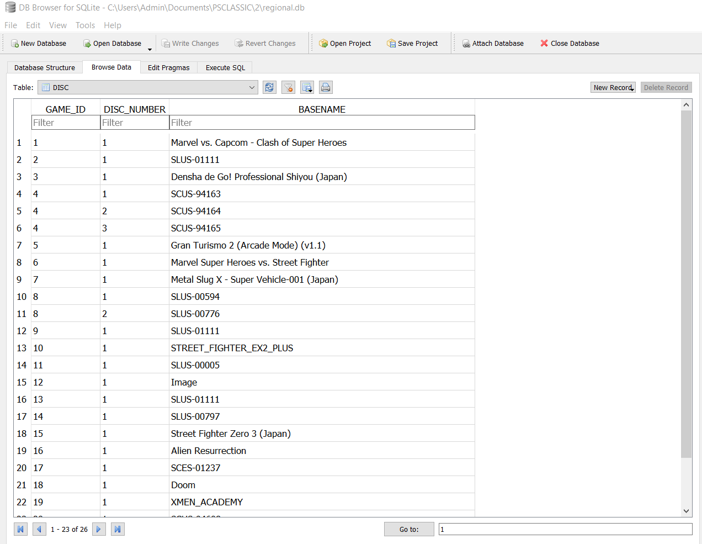Click the New Database toolbar button
The height and width of the screenshot is (544, 702).
39,43
